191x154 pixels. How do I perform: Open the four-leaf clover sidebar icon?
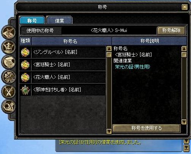(9, 77)
